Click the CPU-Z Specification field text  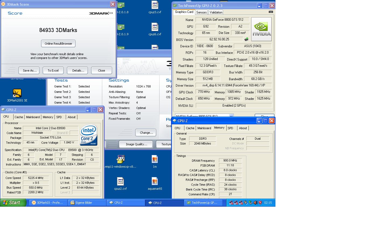coord(61,150)
